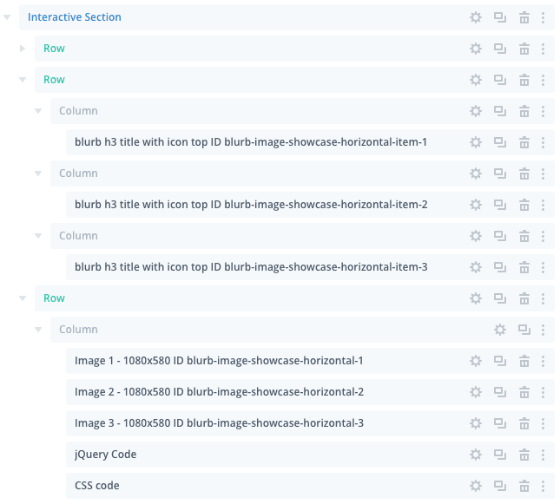Duplicate the Image 3 module
Screen dimensions: 560x504
[499, 423]
